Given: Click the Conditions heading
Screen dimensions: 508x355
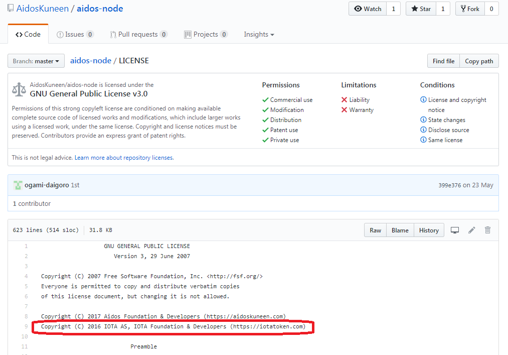Looking at the screenshot, I should coord(437,85).
